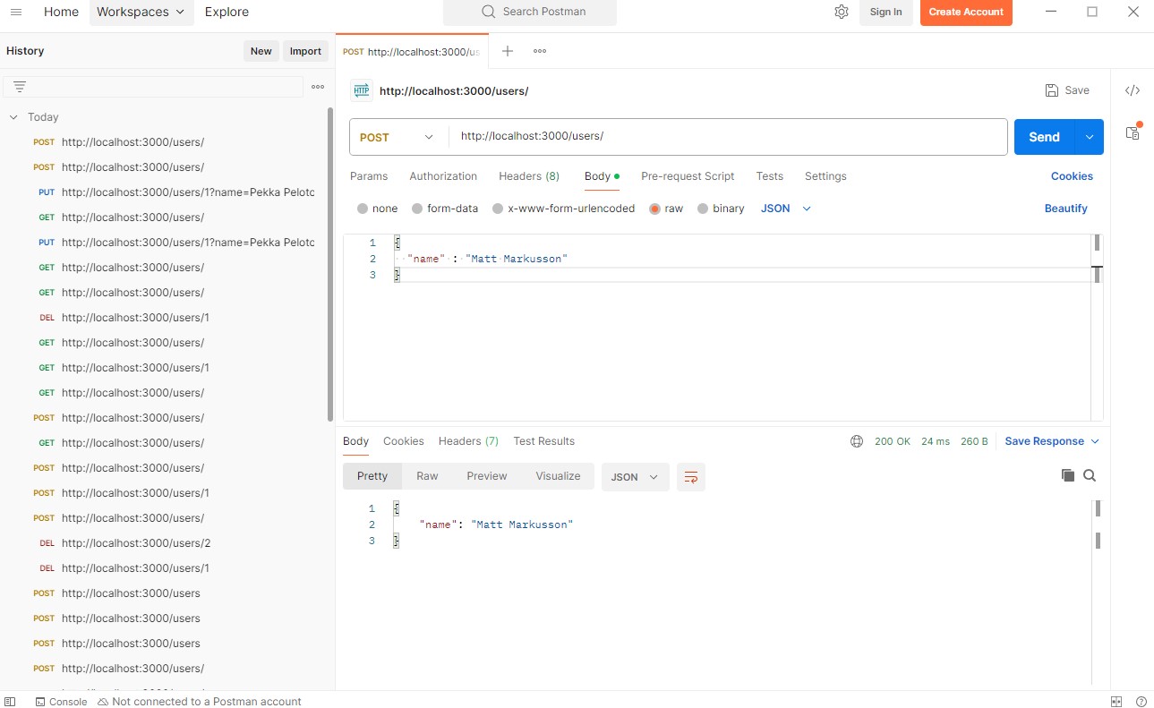
Task: Click the search response magnifier icon
Action: (x=1090, y=475)
